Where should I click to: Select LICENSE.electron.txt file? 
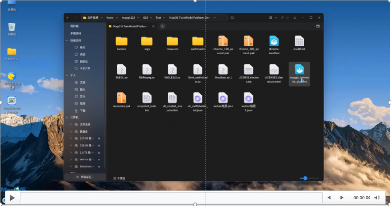(249, 73)
